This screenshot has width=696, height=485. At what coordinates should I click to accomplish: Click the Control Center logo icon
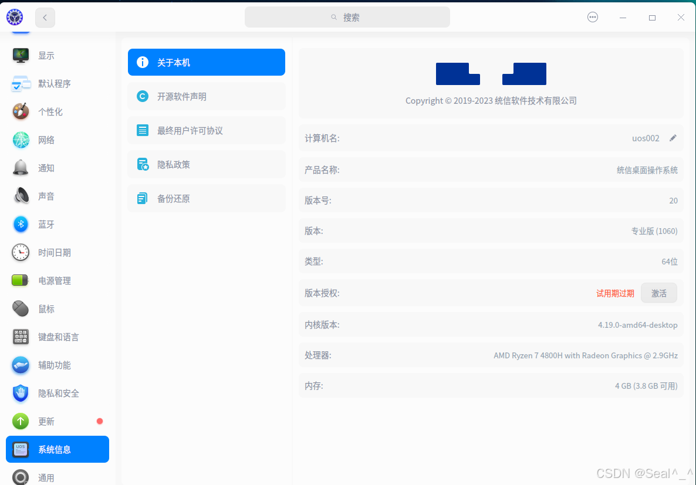(15, 18)
